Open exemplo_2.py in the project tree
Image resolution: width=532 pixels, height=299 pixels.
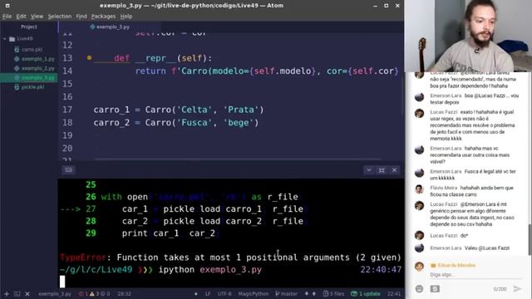point(37,68)
